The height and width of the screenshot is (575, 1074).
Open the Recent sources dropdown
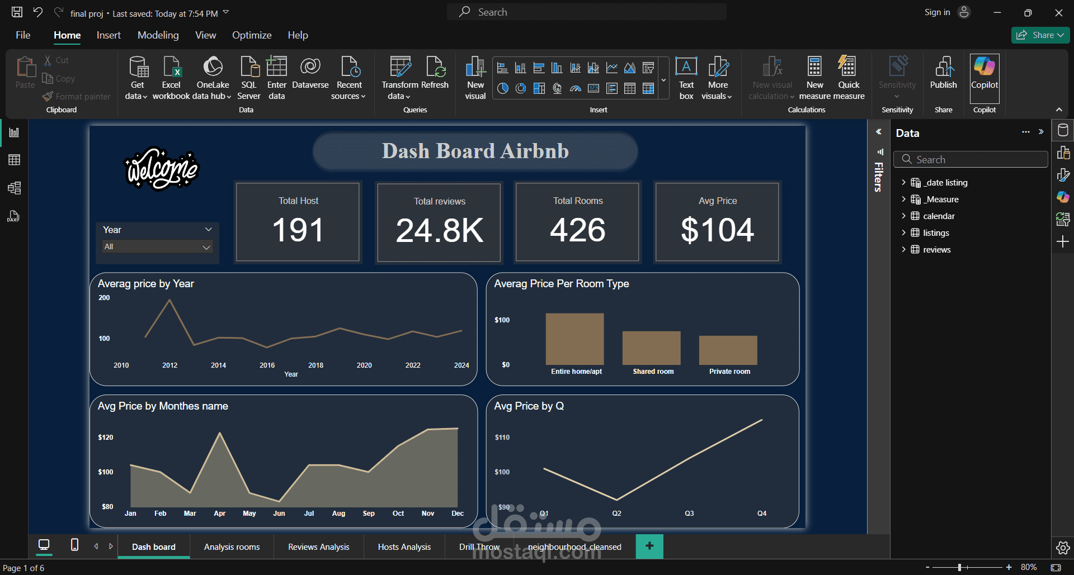[349, 78]
